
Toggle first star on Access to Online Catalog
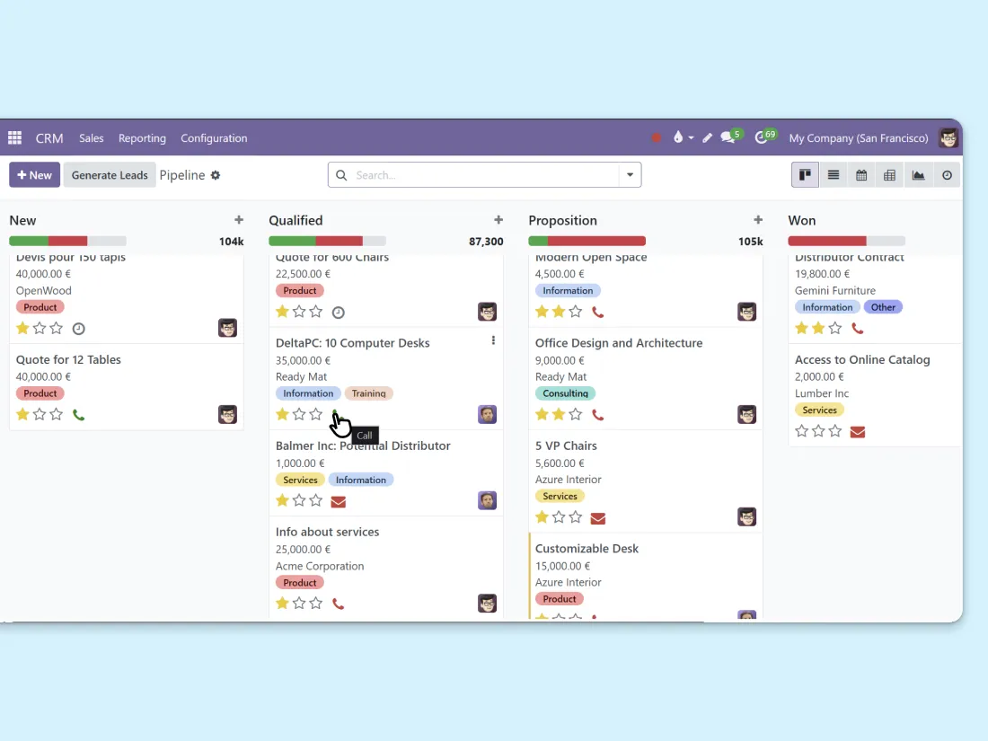coord(802,431)
